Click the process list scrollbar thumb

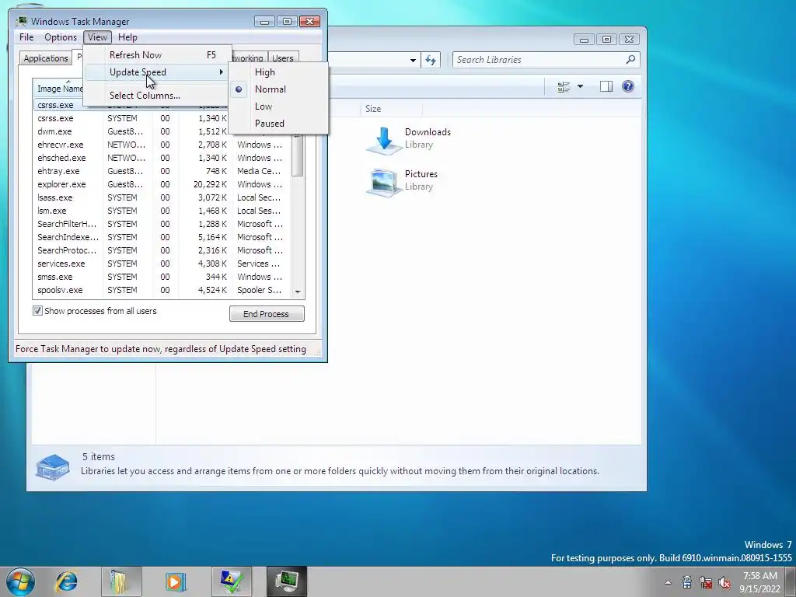click(298, 155)
